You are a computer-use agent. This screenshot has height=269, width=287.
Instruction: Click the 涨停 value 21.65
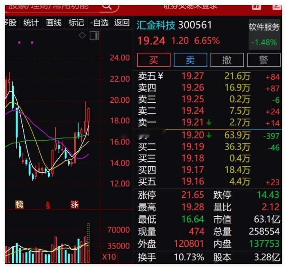pyautogui.click(x=193, y=195)
